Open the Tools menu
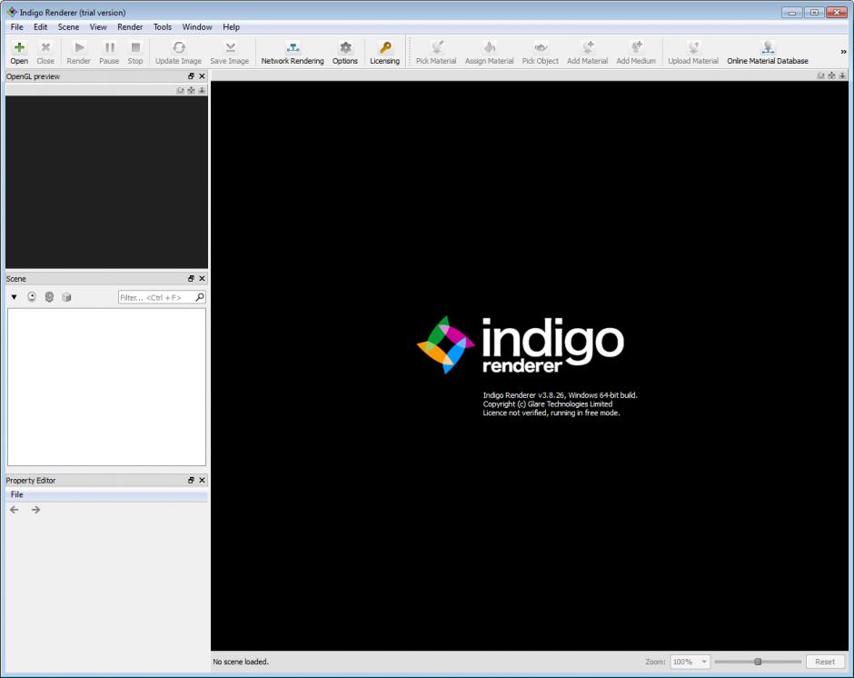The height and width of the screenshot is (678, 854). point(163,26)
